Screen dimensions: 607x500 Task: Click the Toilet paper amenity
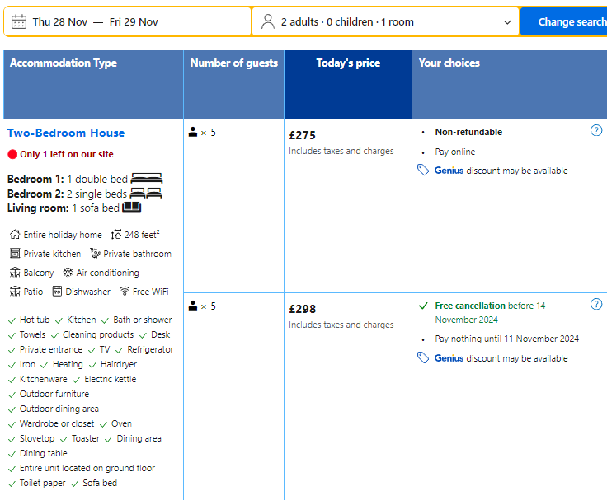pos(43,483)
